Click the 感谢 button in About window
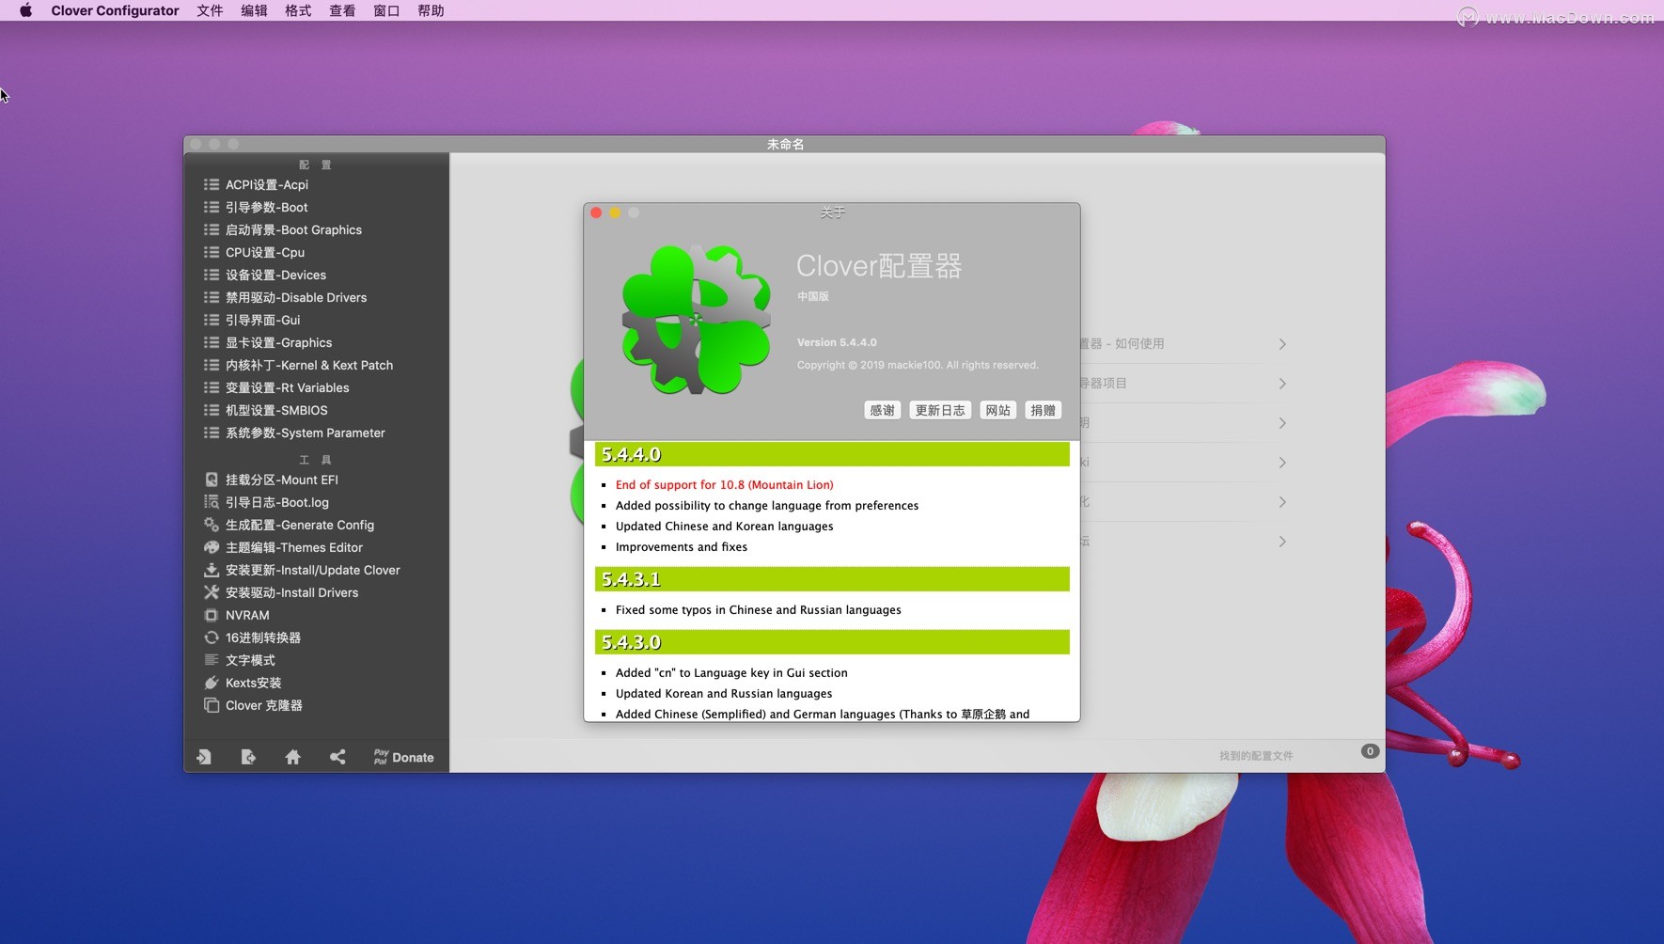 point(882,410)
